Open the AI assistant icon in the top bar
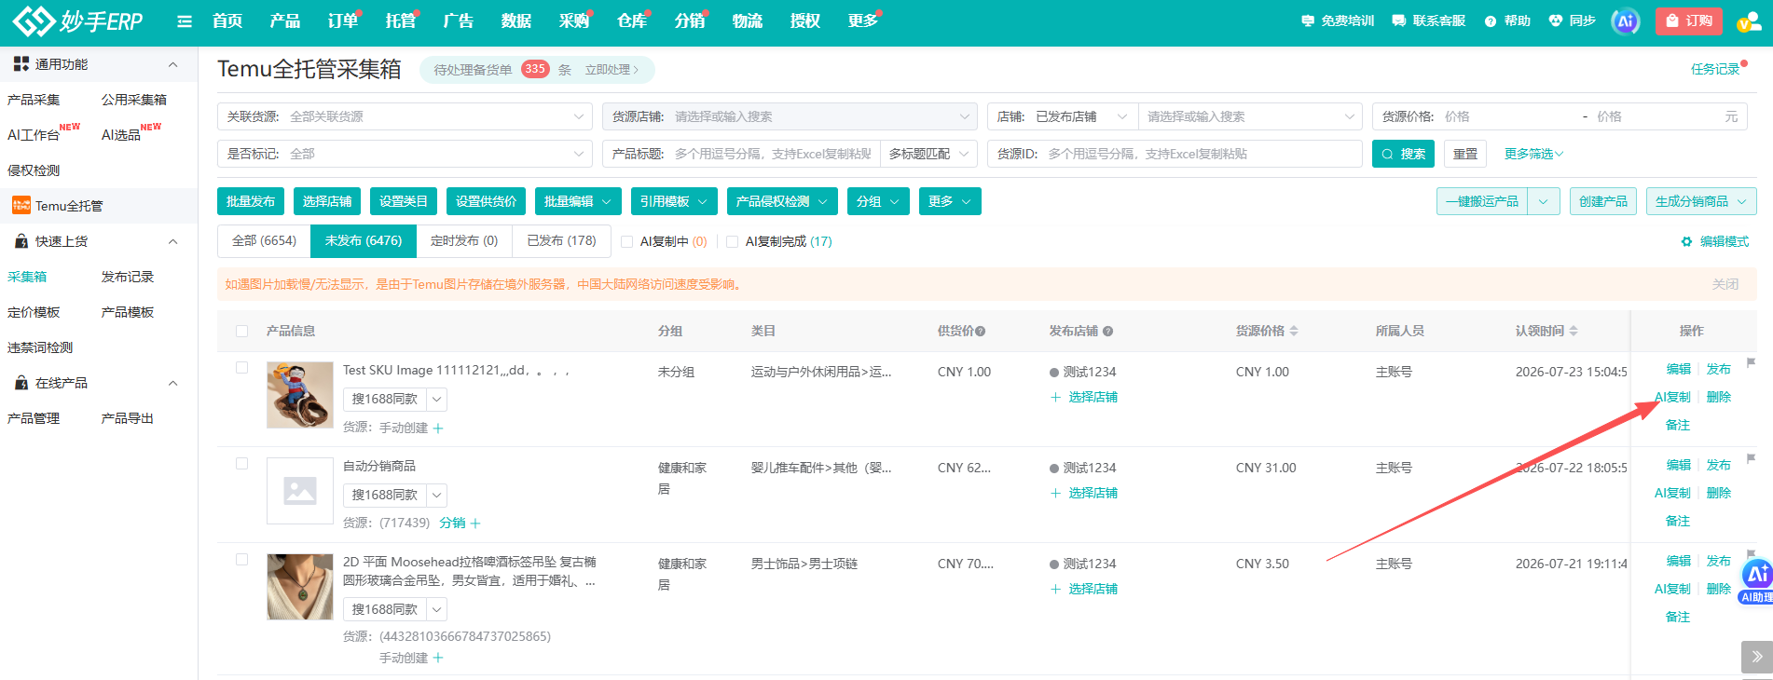This screenshot has width=1773, height=680. (1625, 20)
